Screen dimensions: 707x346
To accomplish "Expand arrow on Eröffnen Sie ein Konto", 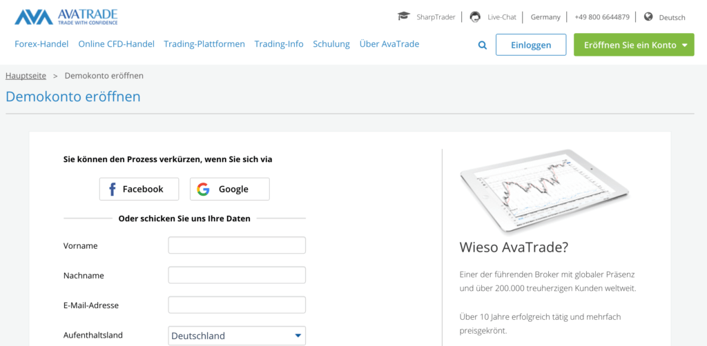I will point(685,45).
